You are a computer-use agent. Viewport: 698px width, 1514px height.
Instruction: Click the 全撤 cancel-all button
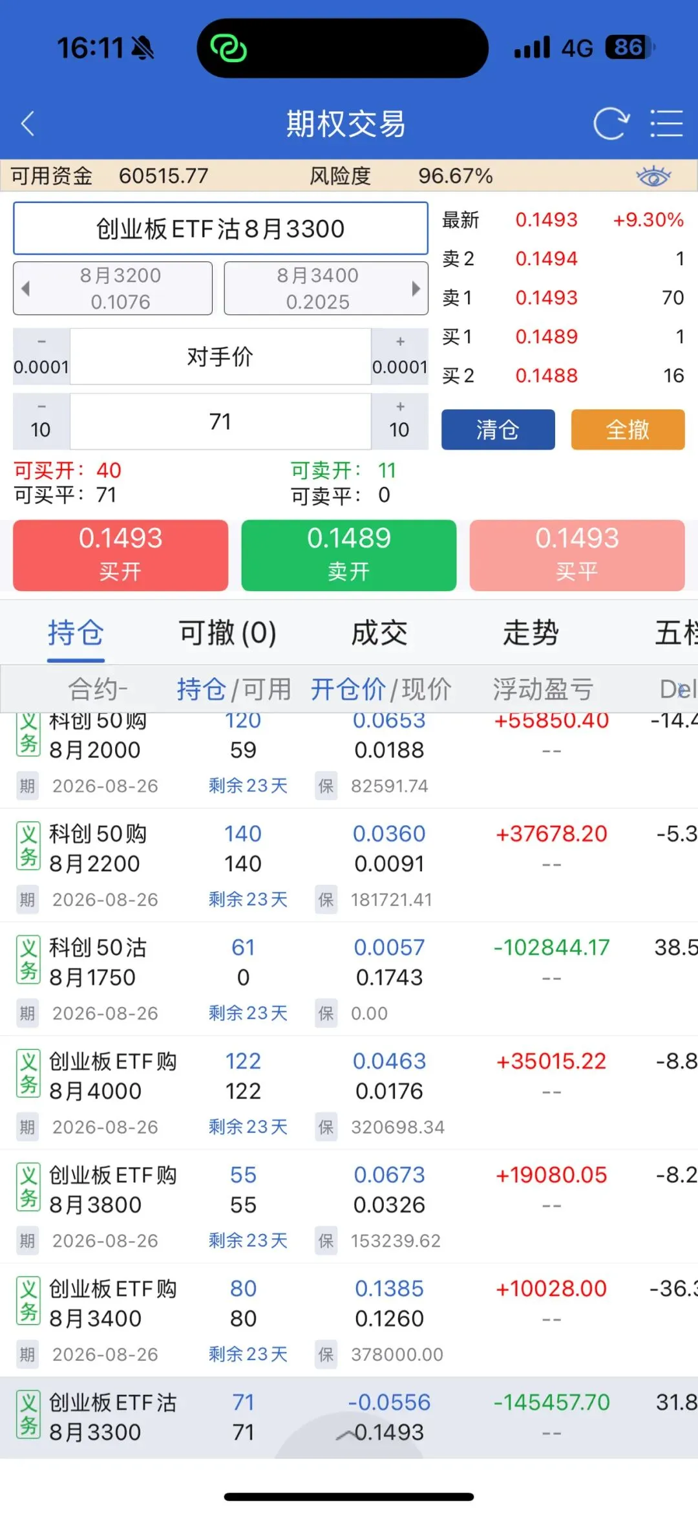coord(628,429)
